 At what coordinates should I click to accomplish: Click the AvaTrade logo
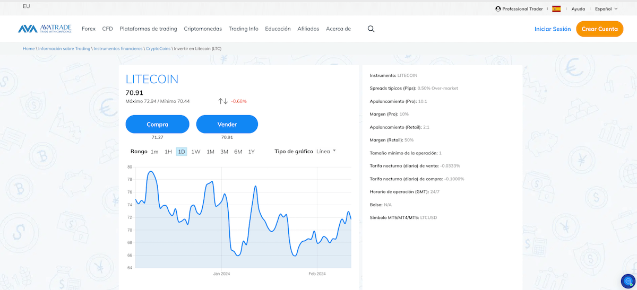coord(45,29)
